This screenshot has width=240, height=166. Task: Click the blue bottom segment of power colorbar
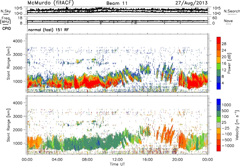(219, 86)
